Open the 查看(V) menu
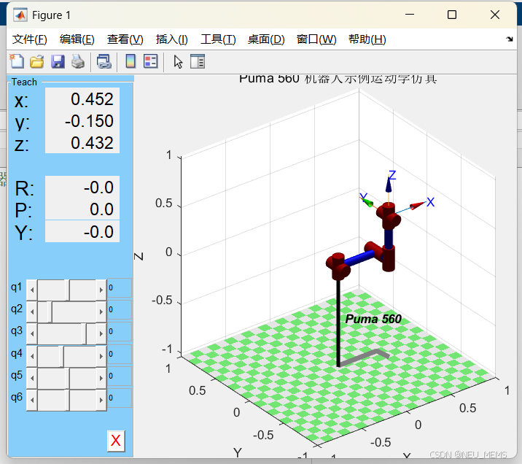 pyautogui.click(x=125, y=39)
